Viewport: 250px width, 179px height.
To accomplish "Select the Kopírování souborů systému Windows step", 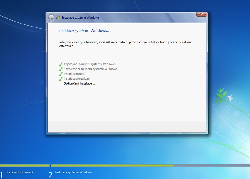I will 89,64.
